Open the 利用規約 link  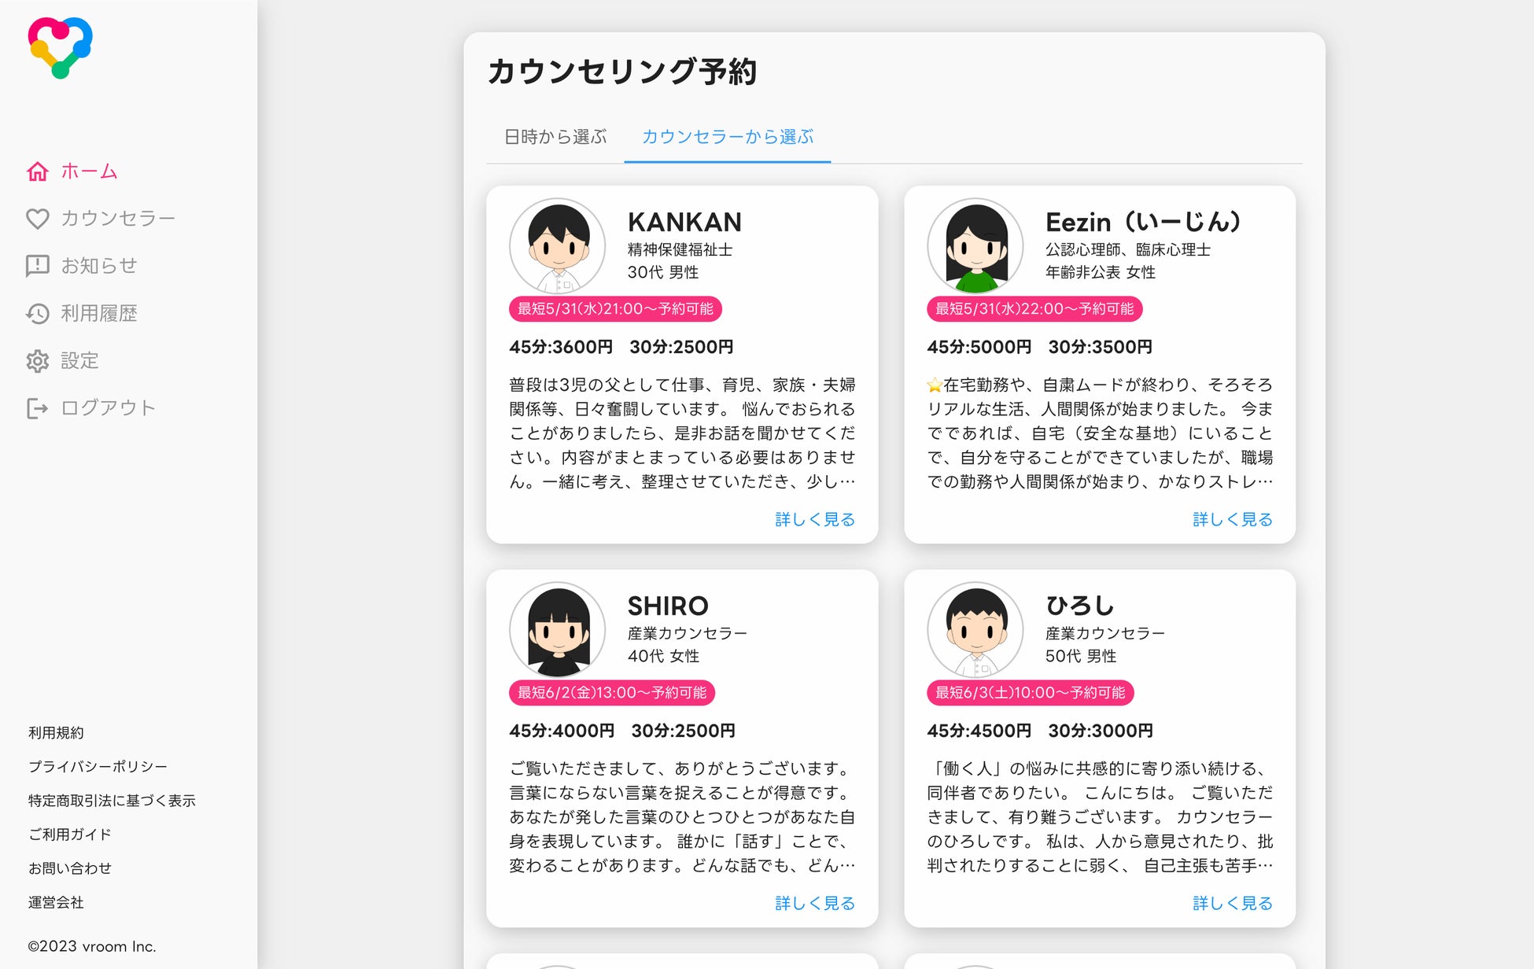(56, 733)
